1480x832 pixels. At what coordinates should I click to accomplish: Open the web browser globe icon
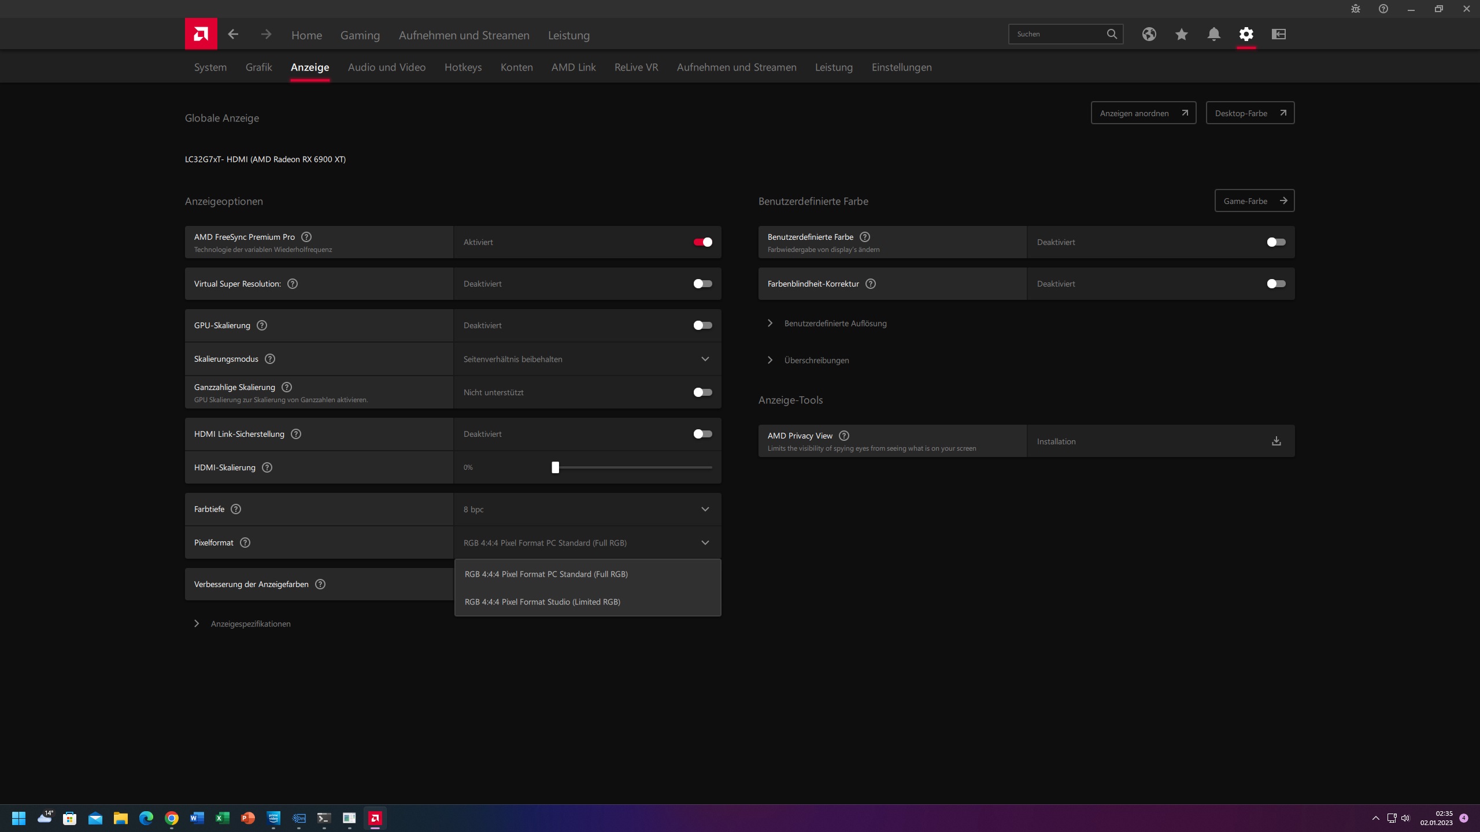pyautogui.click(x=1149, y=34)
